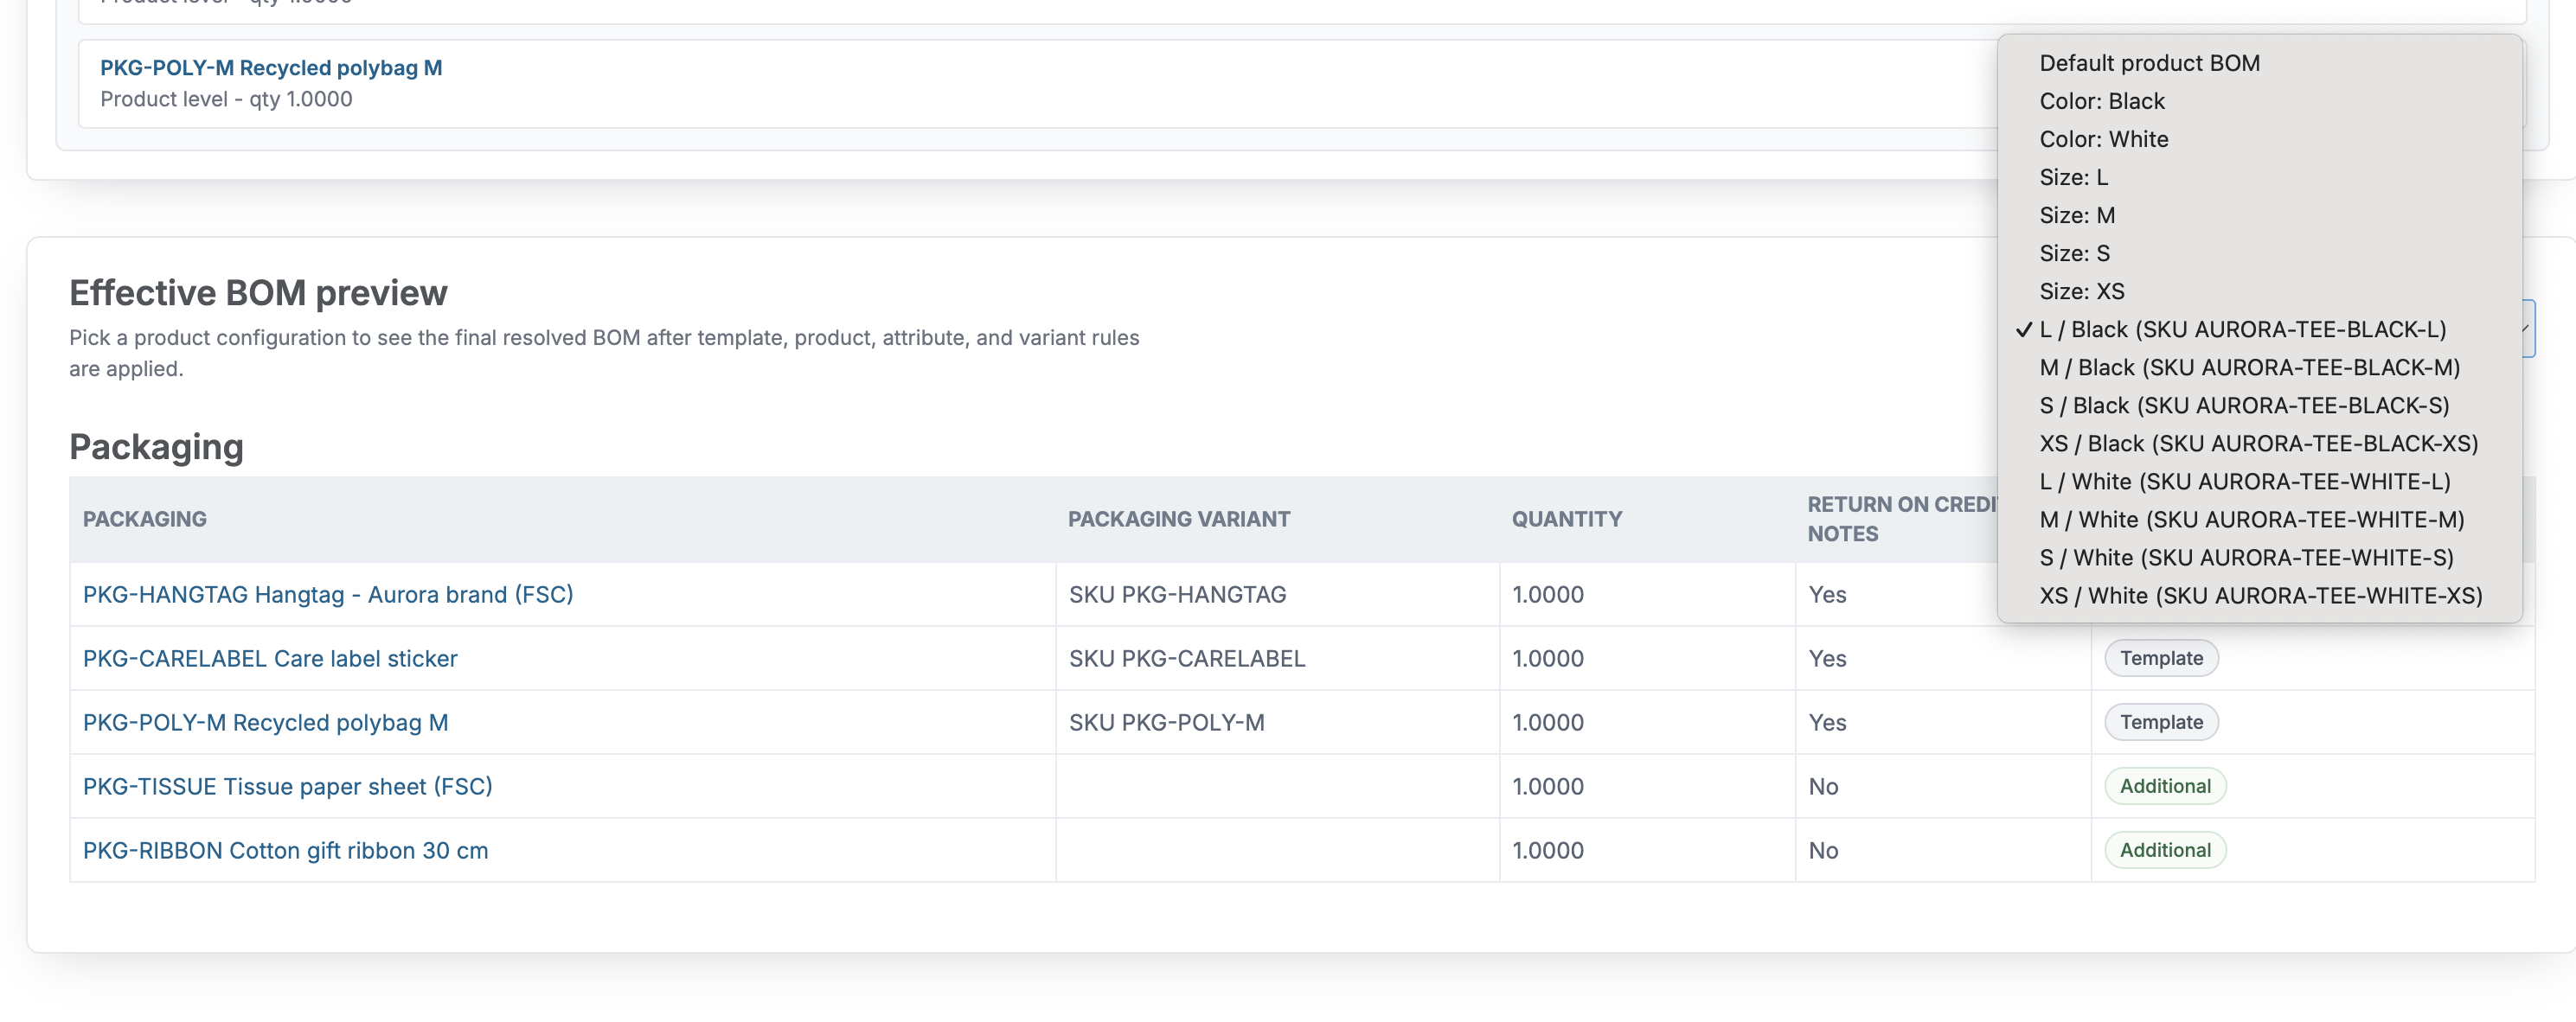Select Default product BOM option

2259,63
